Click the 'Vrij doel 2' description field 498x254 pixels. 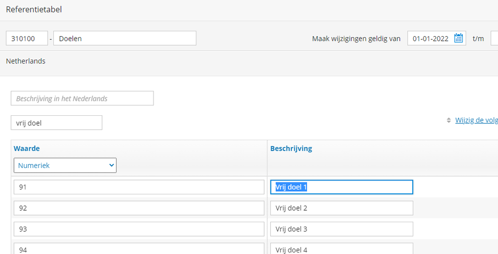coord(341,208)
